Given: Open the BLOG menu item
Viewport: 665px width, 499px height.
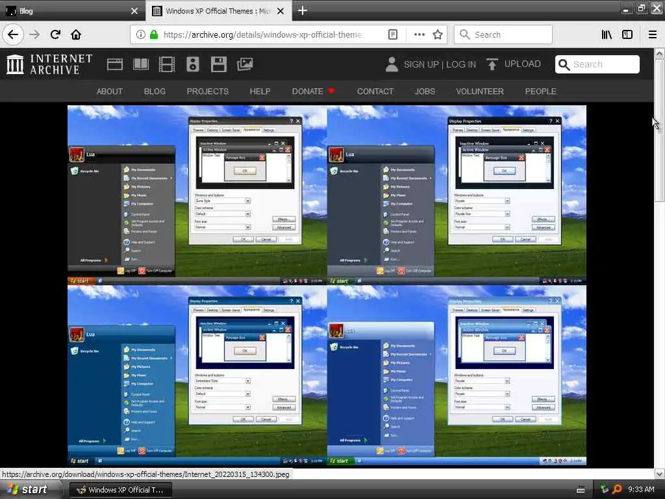Looking at the screenshot, I should click(155, 91).
